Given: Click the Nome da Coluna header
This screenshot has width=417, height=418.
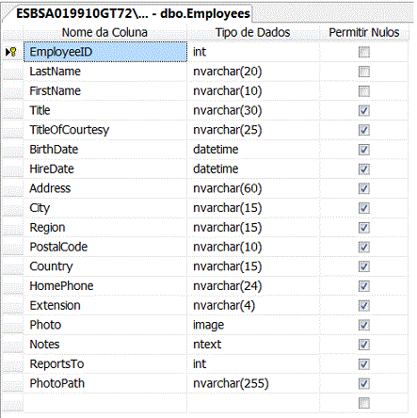Looking at the screenshot, I should 104,32.
